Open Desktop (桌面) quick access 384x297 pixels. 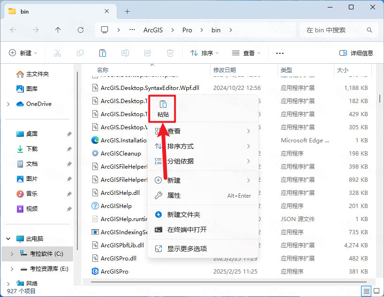pos(27,134)
